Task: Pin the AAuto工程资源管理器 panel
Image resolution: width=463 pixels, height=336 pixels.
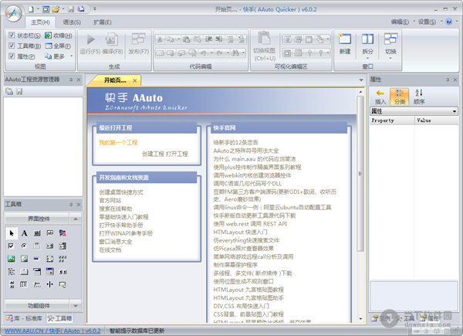Action: [x=71, y=80]
